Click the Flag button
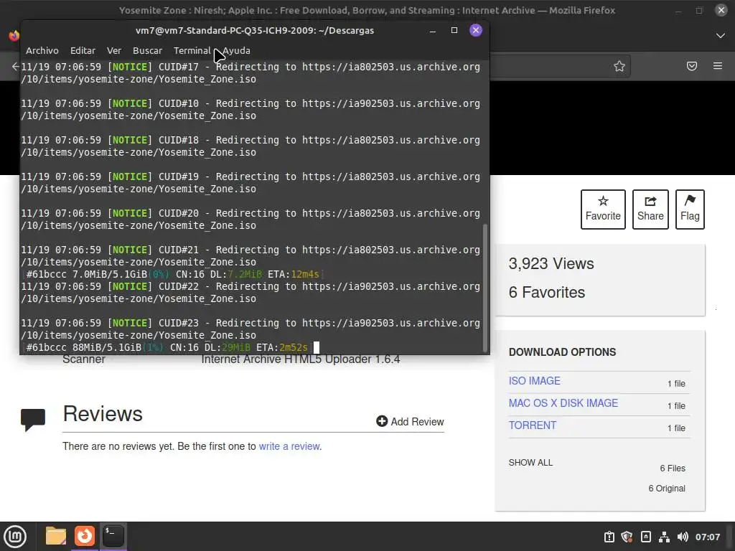The width and height of the screenshot is (735, 551). (690, 209)
